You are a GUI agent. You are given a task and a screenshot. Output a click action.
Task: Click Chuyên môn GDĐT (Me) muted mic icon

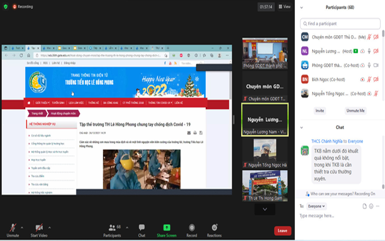click(x=369, y=37)
